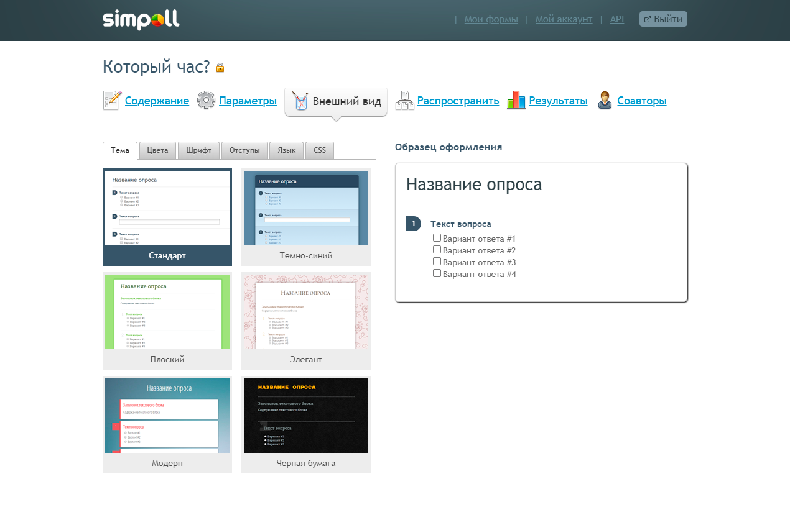
Task: Follow the API link in the header
Action: [616, 19]
